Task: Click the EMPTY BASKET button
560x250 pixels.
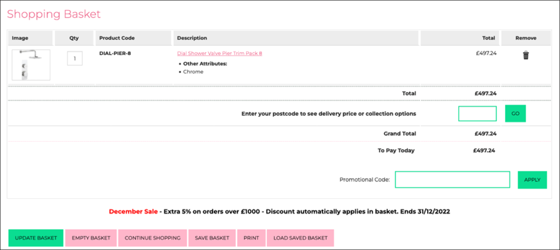Action: point(90,238)
